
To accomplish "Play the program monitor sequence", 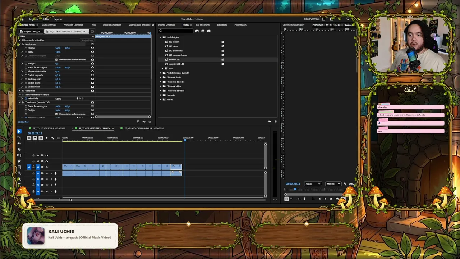I will [326, 199].
